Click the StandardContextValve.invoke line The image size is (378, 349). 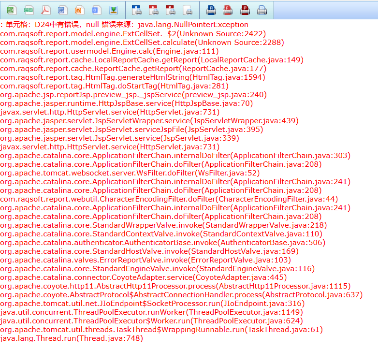[x=161, y=233]
